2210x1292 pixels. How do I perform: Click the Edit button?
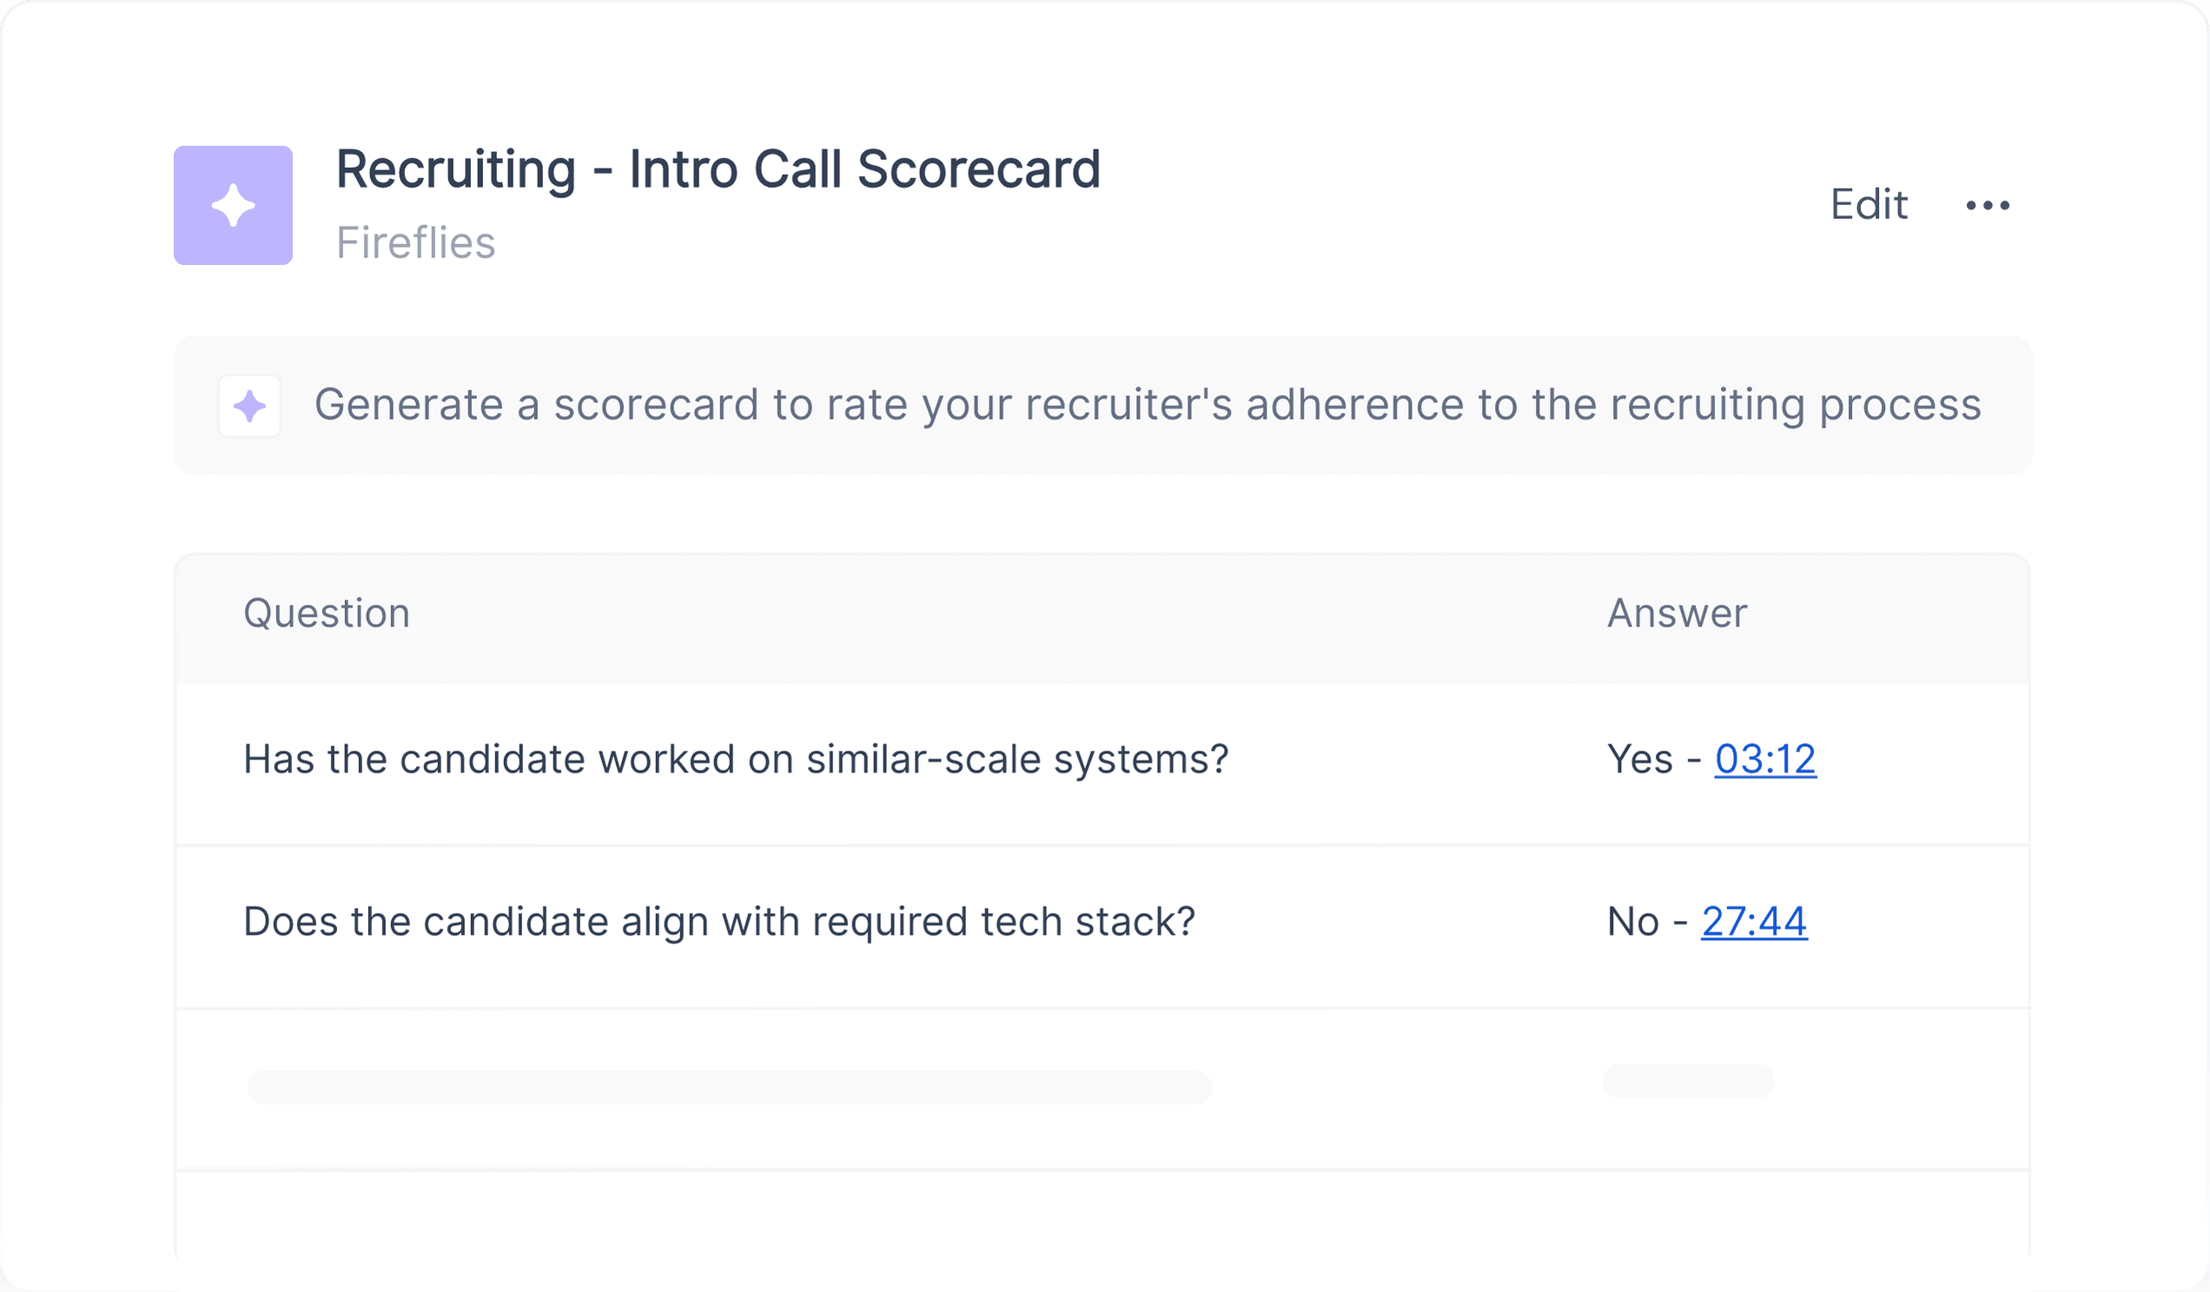(x=1869, y=205)
